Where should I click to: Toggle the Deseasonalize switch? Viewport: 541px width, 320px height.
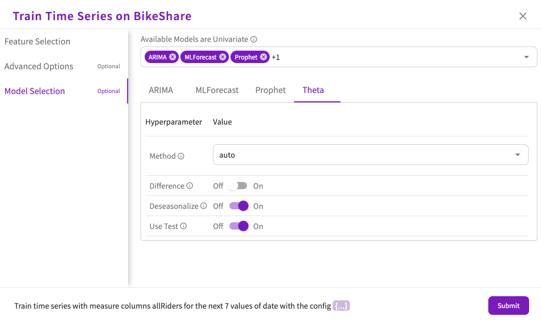[239, 206]
